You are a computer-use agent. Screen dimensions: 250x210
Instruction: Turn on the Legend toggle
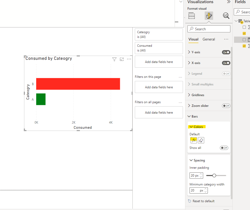click(226, 74)
